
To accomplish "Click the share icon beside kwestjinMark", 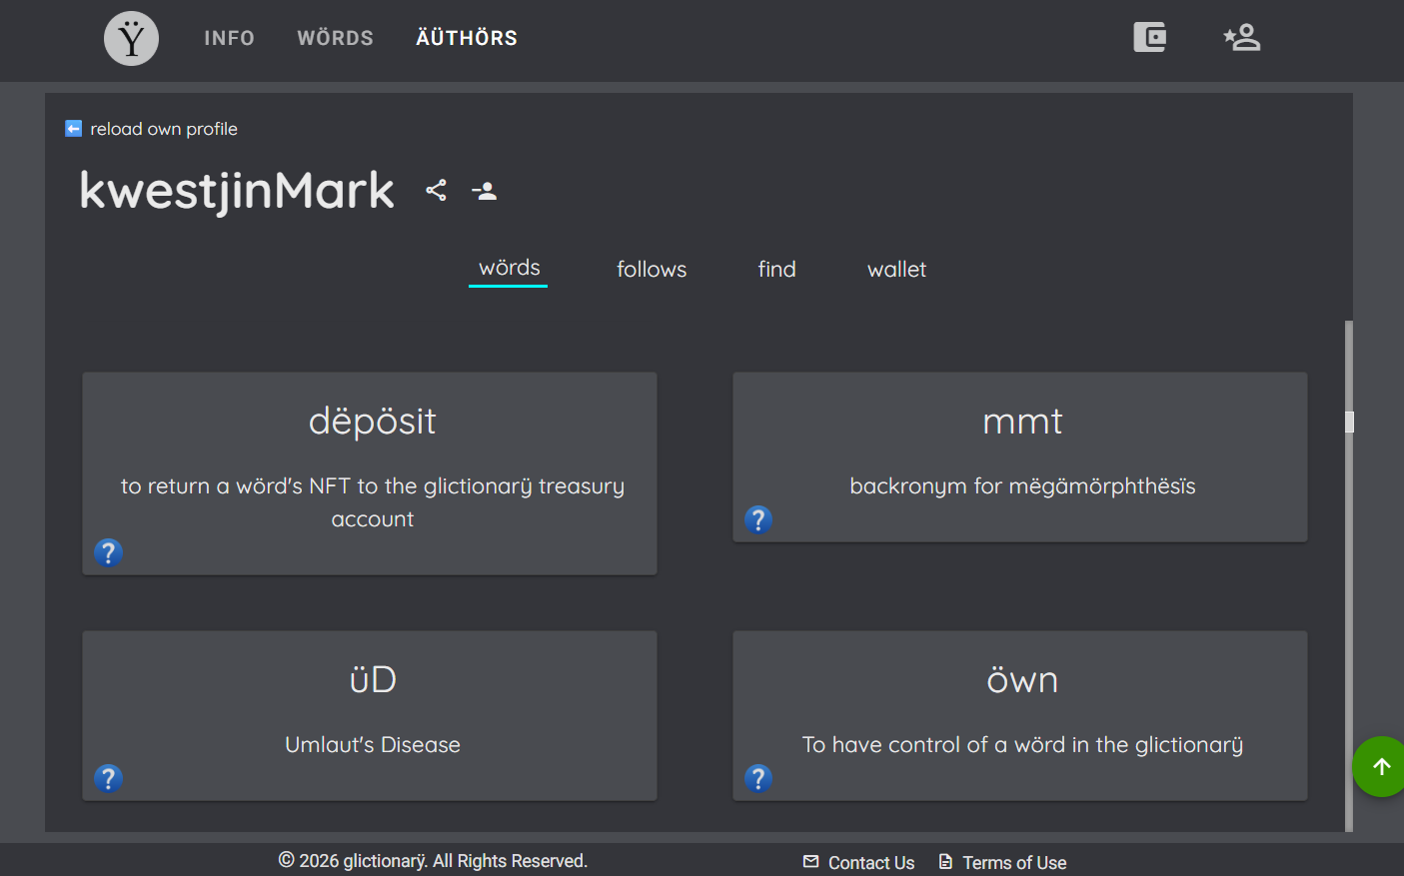I will pos(436,190).
